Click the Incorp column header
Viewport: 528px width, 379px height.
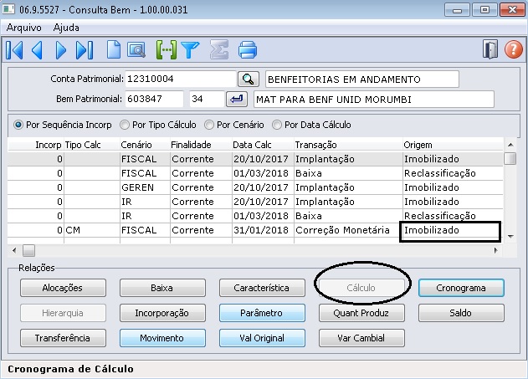click(35, 145)
